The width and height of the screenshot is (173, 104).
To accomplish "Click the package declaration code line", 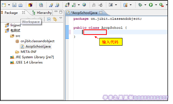I will [x=108, y=19].
